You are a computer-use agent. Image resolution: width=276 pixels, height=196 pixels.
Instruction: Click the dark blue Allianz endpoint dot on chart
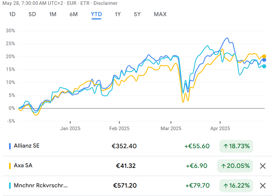click(x=264, y=60)
